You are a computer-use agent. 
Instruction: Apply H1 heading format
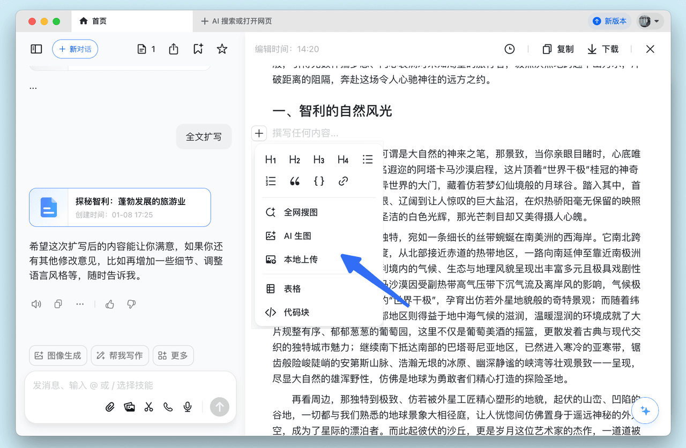point(271,160)
